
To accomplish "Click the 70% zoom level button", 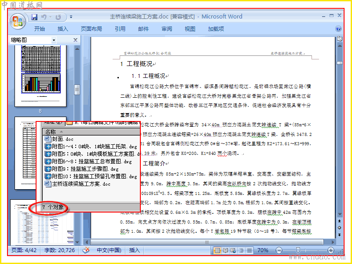I will point(263,250).
